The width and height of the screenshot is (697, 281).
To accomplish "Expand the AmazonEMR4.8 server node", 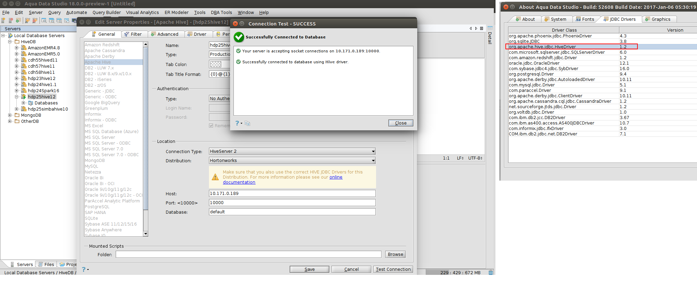I will [x=16, y=48].
